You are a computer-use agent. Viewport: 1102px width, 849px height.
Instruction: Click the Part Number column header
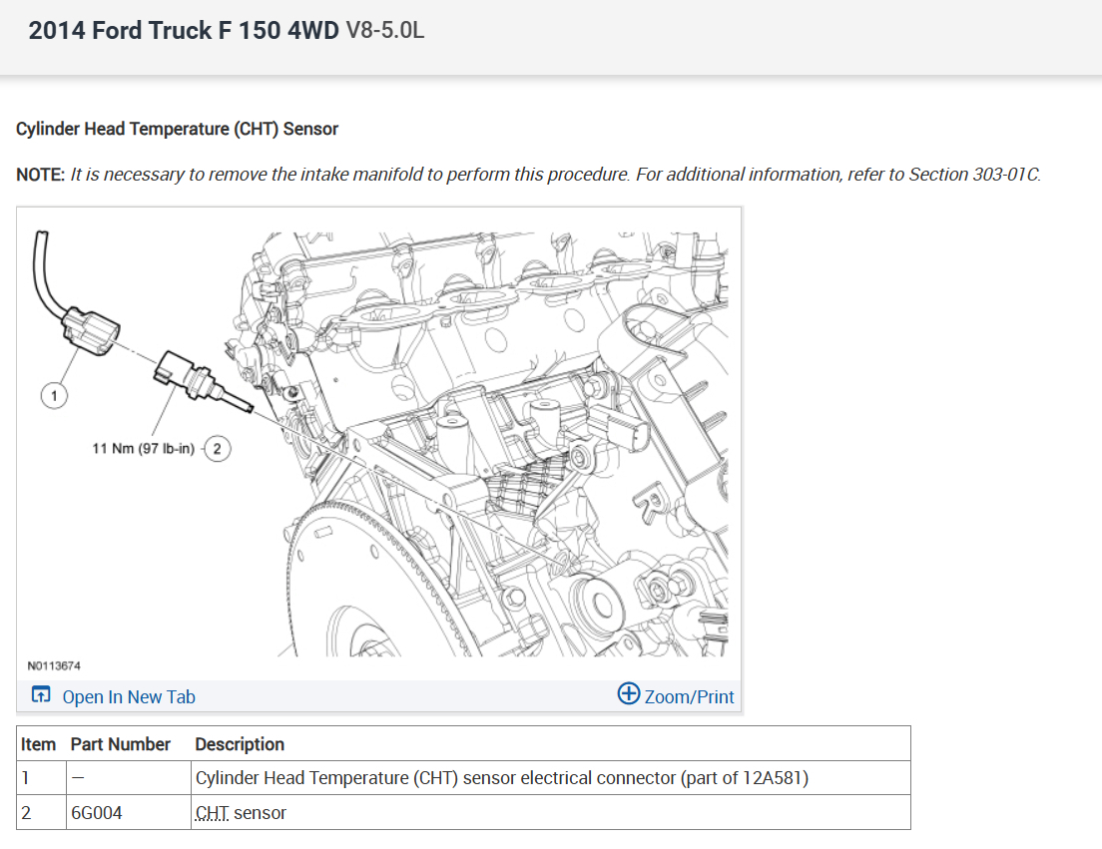(120, 744)
